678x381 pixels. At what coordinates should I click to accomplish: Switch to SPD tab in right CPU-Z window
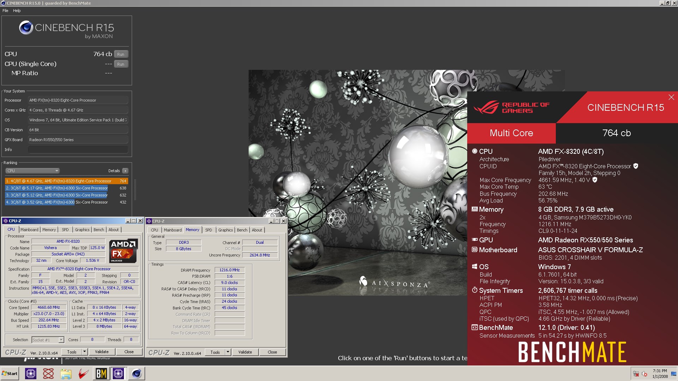click(209, 230)
